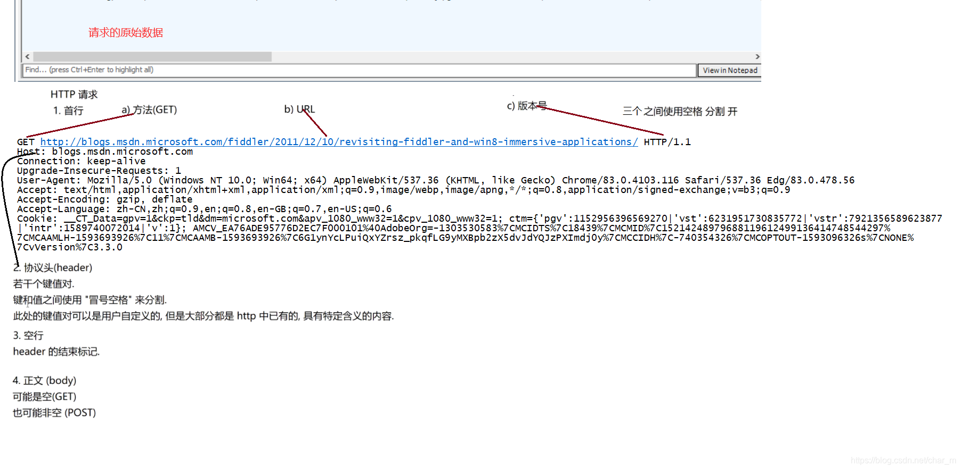Click the a) 方法(GET) label
Viewport: 961px width, 470px height.
[149, 110]
